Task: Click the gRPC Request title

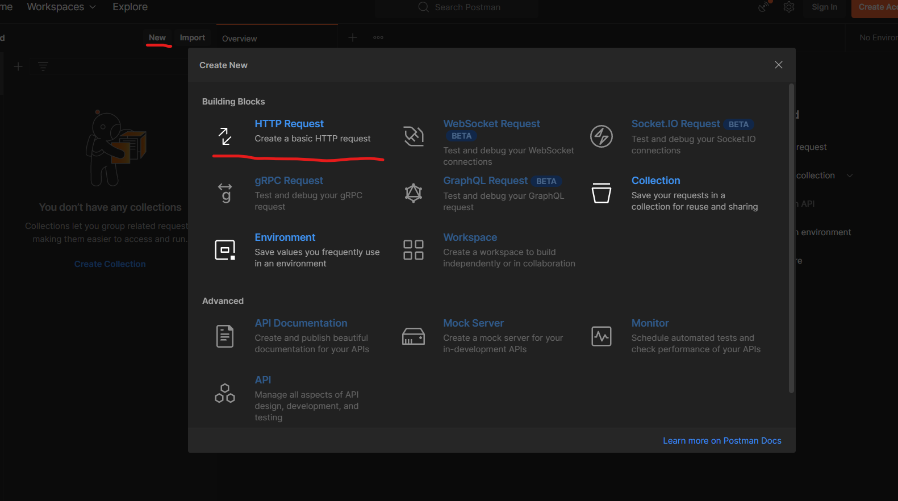Action: coord(289,181)
